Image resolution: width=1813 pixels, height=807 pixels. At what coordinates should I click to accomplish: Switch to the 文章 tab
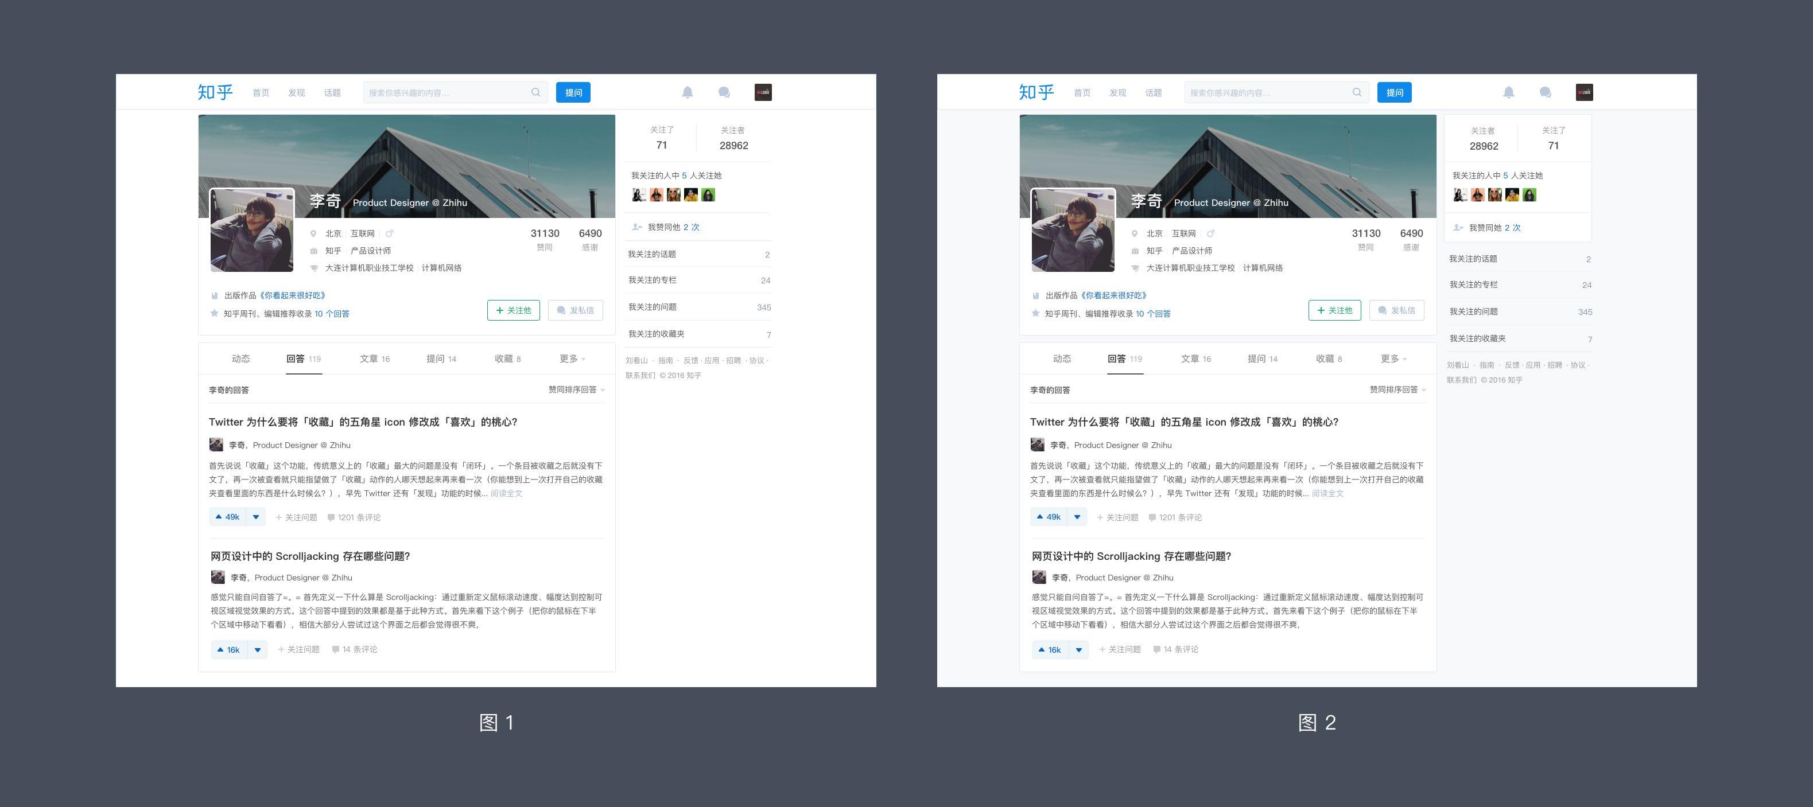(372, 358)
